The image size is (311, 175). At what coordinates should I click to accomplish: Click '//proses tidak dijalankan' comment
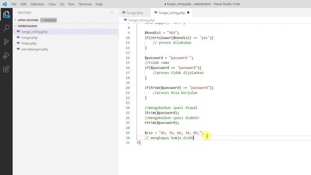click(178, 72)
